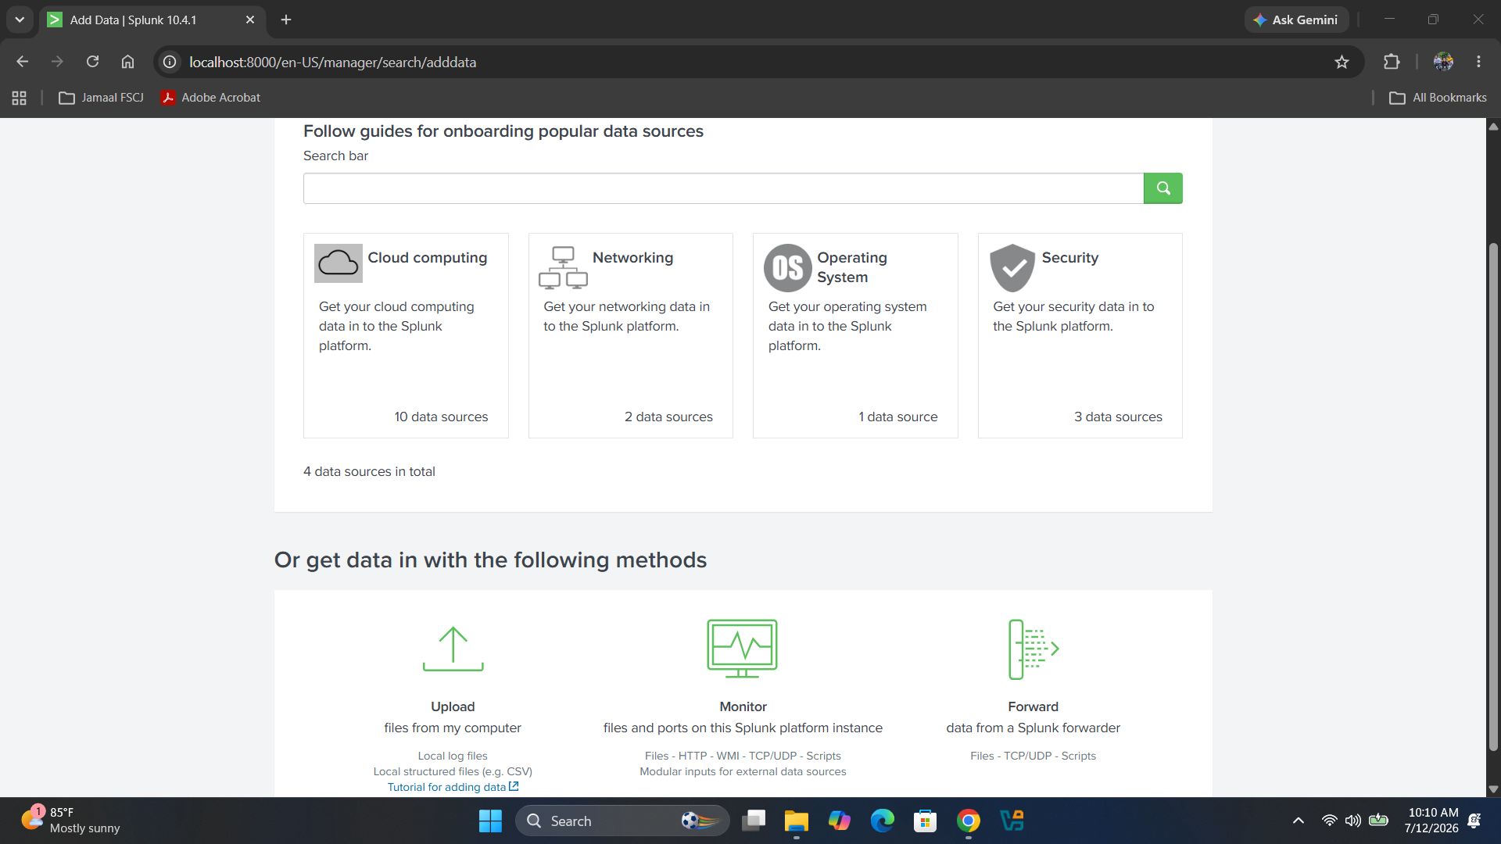Click the Upload arrow icon
1501x844 pixels.
(x=453, y=649)
